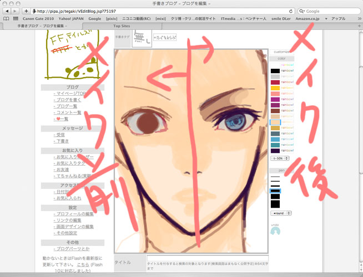Screen dimensions: 363x277
Task: Open the 画面デザインの編集 link
Action: point(74,227)
